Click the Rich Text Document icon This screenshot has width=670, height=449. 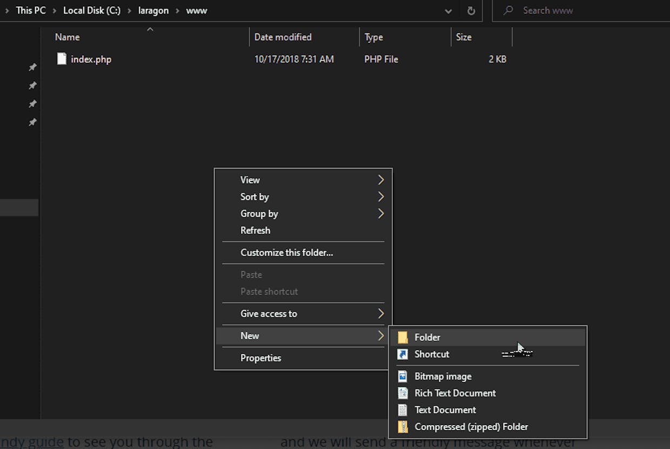tap(403, 393)
